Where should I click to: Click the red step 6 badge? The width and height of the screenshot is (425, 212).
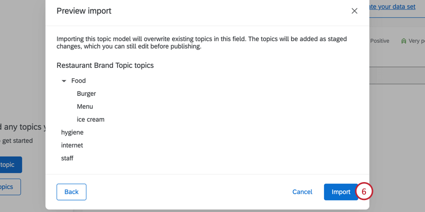[x=364, y=192]
